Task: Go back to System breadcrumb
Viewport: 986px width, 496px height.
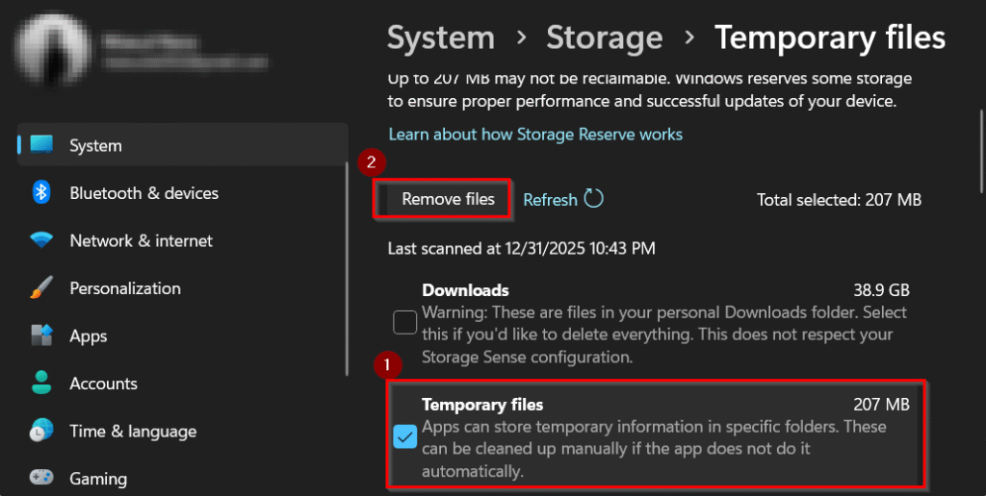Action: tap(441, 37)
